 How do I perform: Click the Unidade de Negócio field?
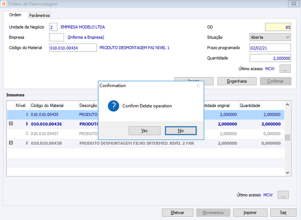point(53,27)
